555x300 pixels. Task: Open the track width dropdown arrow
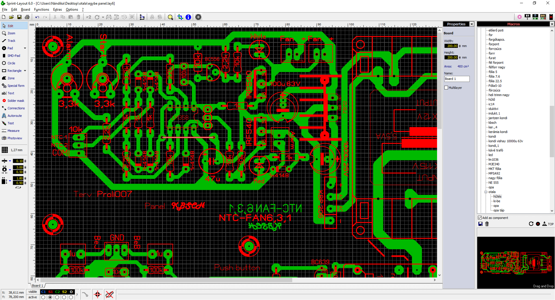click(10, 161)
